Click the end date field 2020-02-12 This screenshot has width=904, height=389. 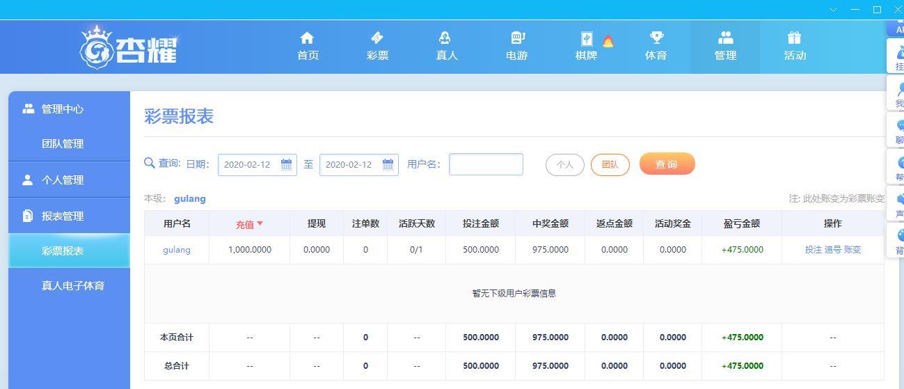click(x=359, y=164)
